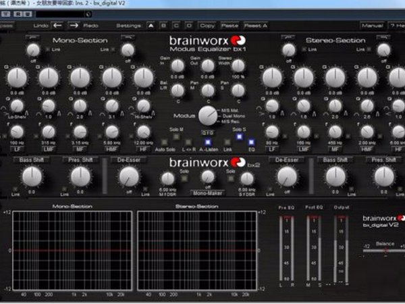Click the Bal L/R knob
This screenshot has height=304, width=405.
(178, 91)
